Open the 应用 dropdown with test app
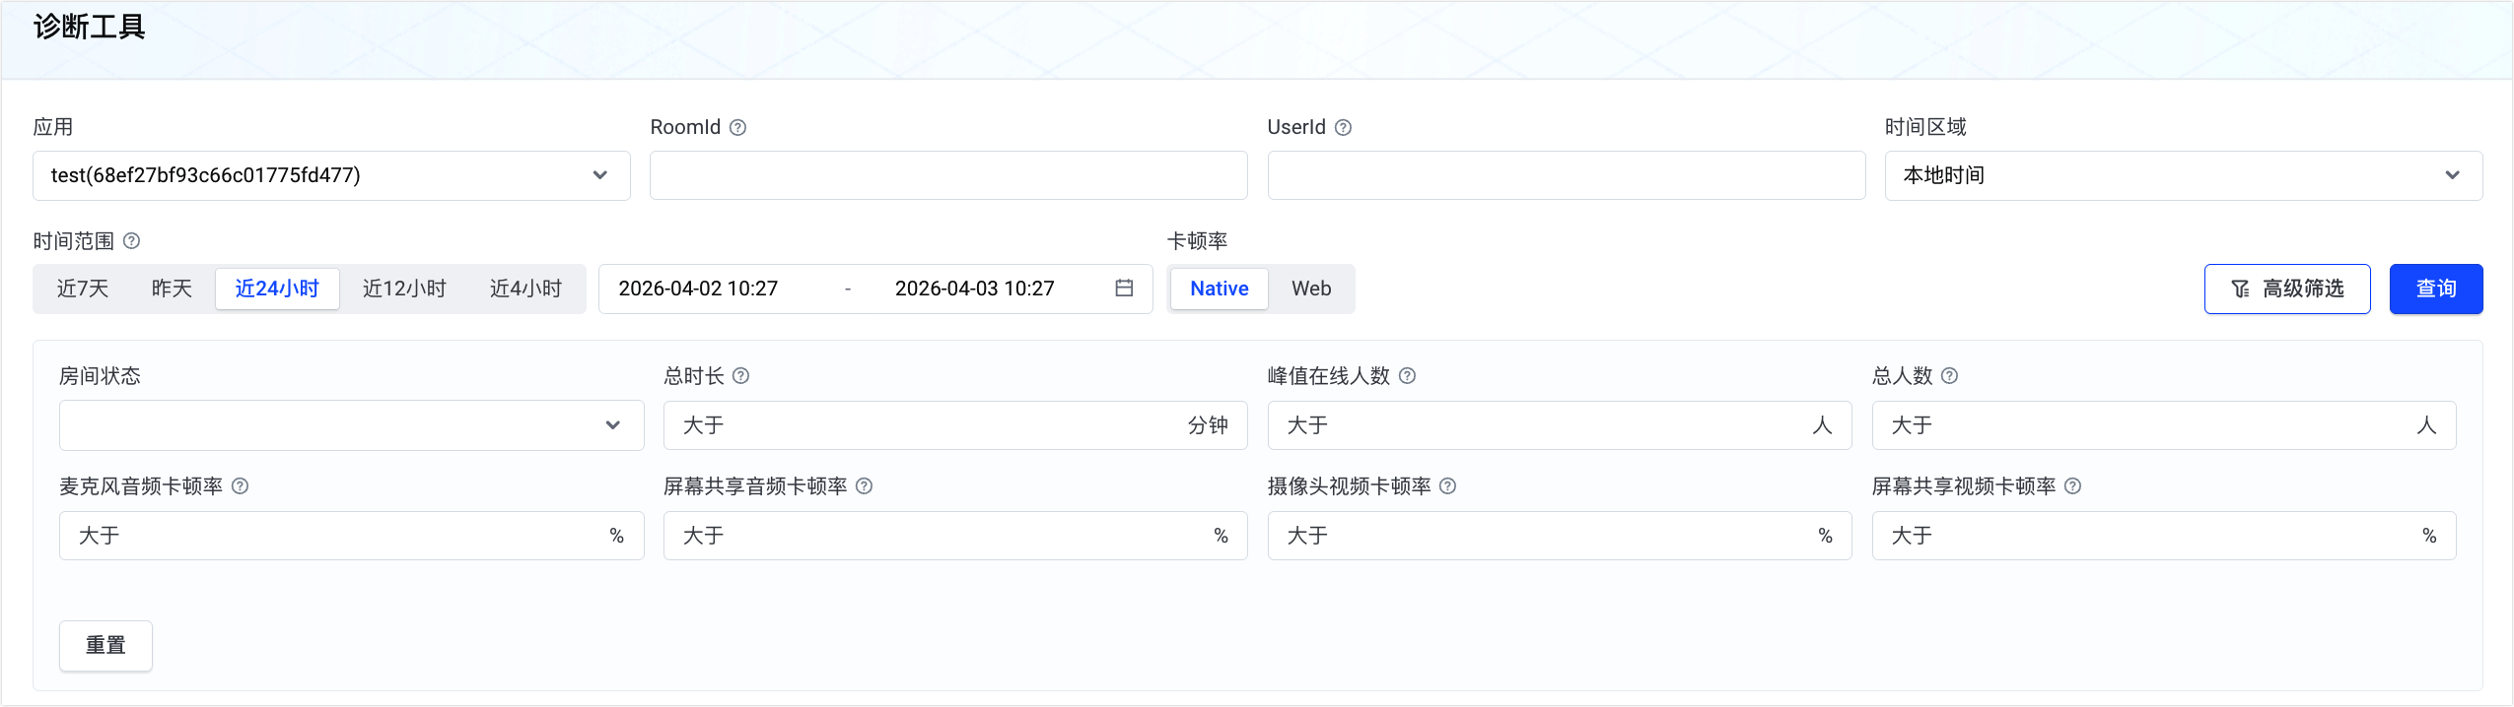This screenshot has width=2514, height=707. 331,175
